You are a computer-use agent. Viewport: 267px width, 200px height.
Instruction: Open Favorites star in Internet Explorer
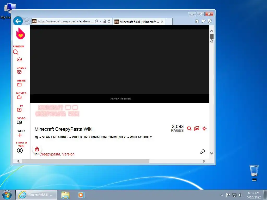point(203,21)
